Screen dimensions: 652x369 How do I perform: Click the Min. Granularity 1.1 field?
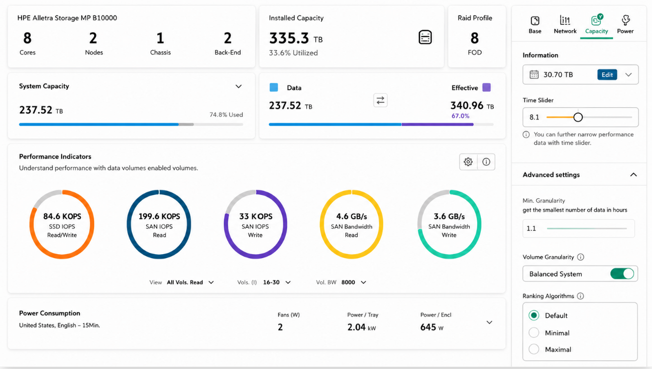click(579, 228)
